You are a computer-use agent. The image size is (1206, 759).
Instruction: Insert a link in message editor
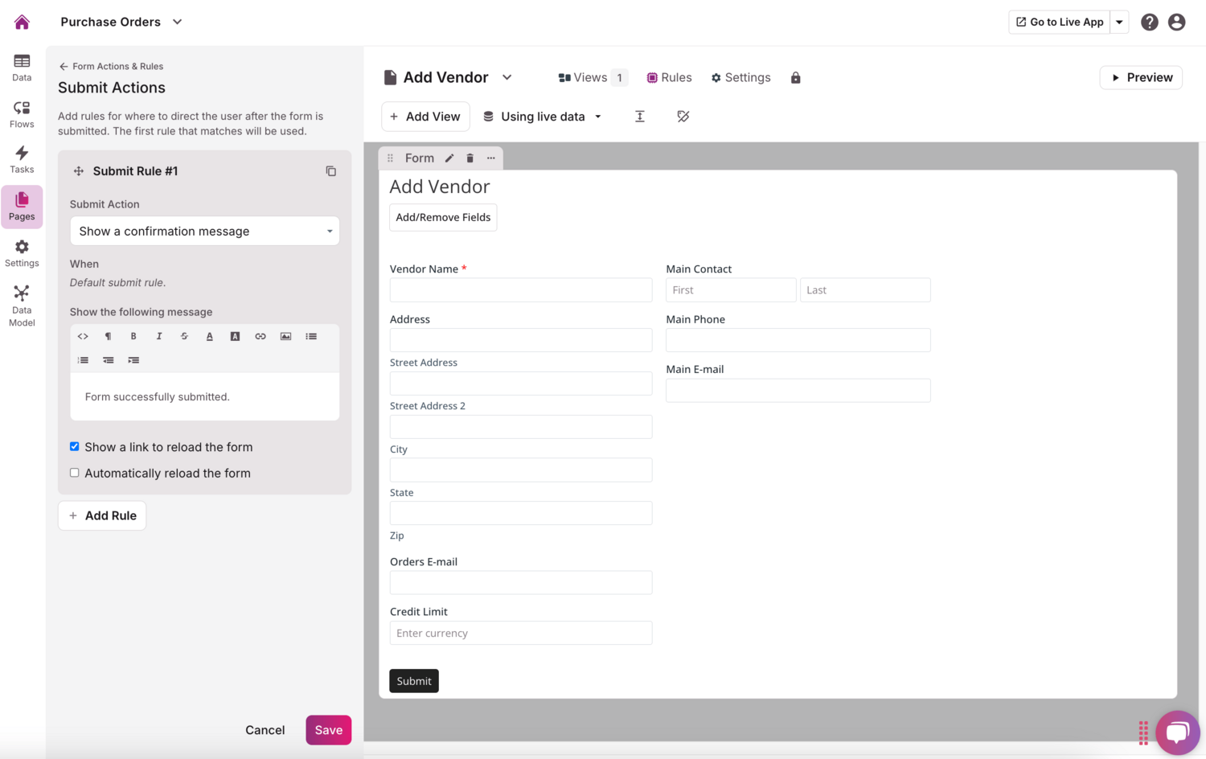260,336
